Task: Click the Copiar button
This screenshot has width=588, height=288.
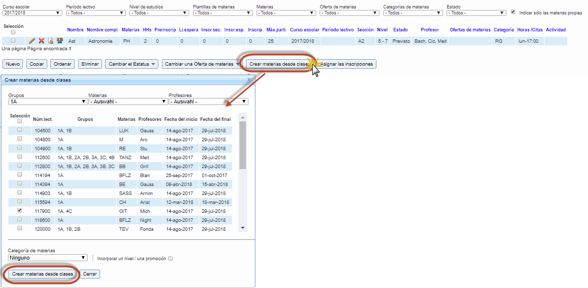Action: (x=37, y=64)
